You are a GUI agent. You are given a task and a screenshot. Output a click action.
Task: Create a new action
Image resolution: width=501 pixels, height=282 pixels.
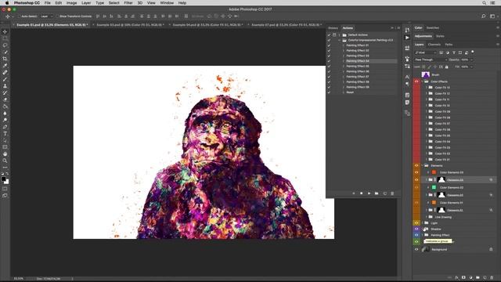click(384, 193)
